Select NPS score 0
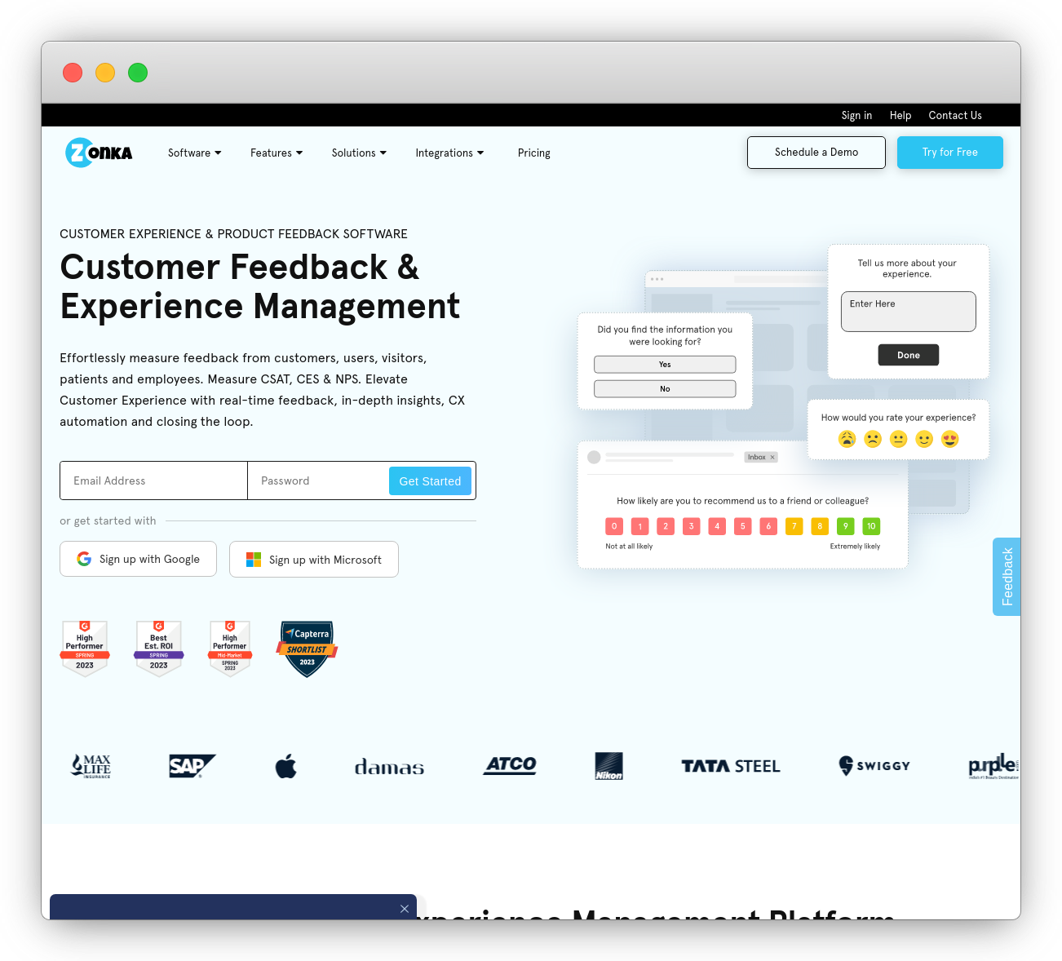 pos(614,526)
